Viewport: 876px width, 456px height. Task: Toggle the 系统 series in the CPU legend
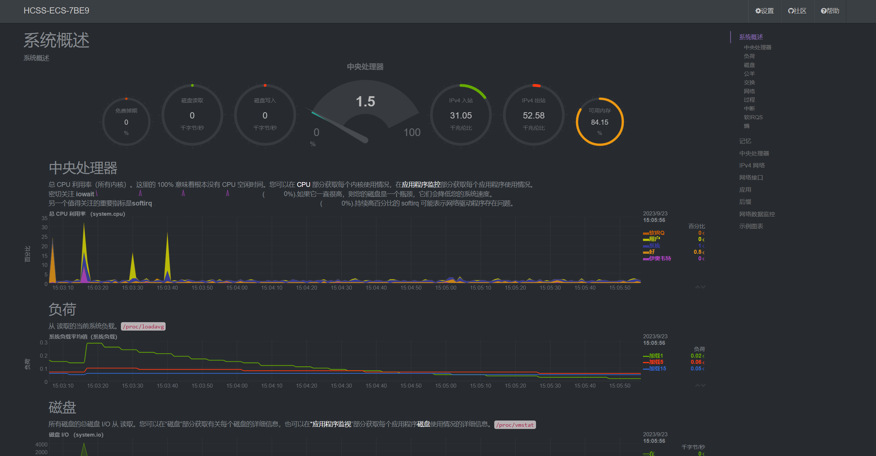pos(654,246)
